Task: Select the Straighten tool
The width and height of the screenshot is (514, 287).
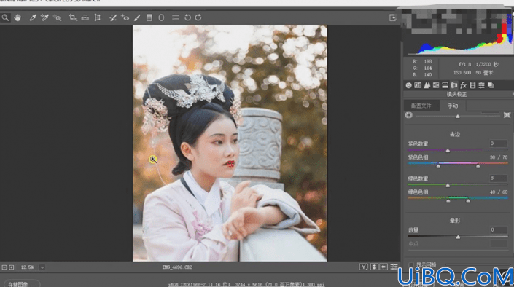Action: tap(85, 17)
